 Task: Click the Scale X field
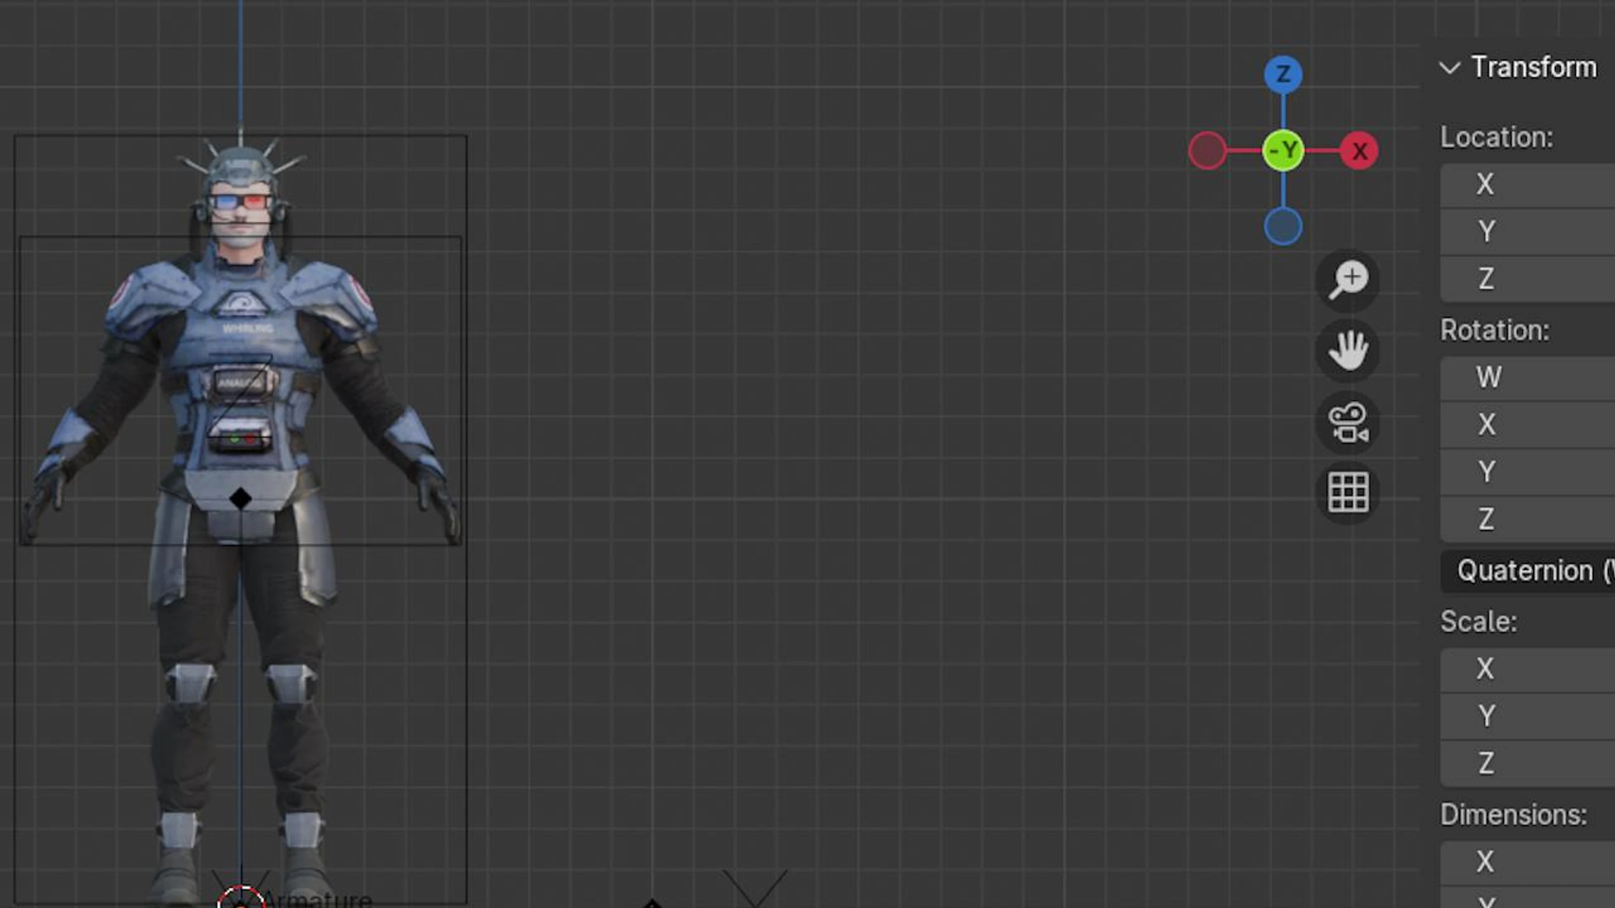pos(1528,669)
